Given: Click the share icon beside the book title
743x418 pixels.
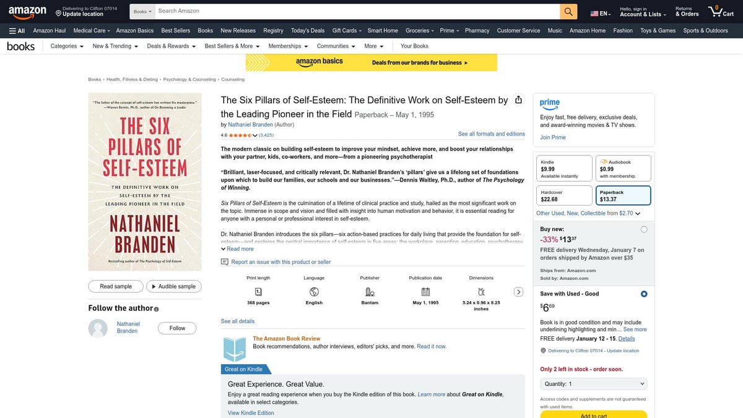Looking at the screenshot, I should [519, 100].
